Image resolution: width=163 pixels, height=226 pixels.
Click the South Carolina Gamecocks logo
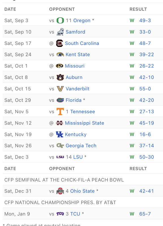(59, 43)
